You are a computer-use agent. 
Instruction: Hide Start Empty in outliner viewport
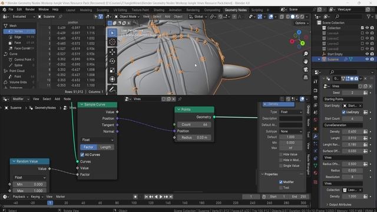[x=367, y=54]
